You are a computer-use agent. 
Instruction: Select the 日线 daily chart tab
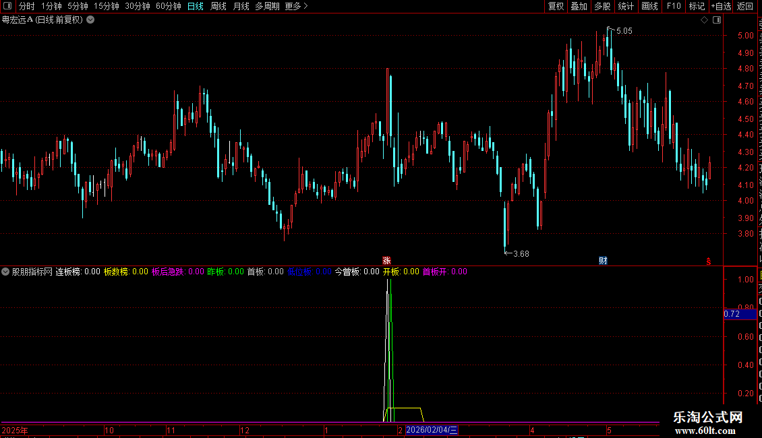coord(196,6)
